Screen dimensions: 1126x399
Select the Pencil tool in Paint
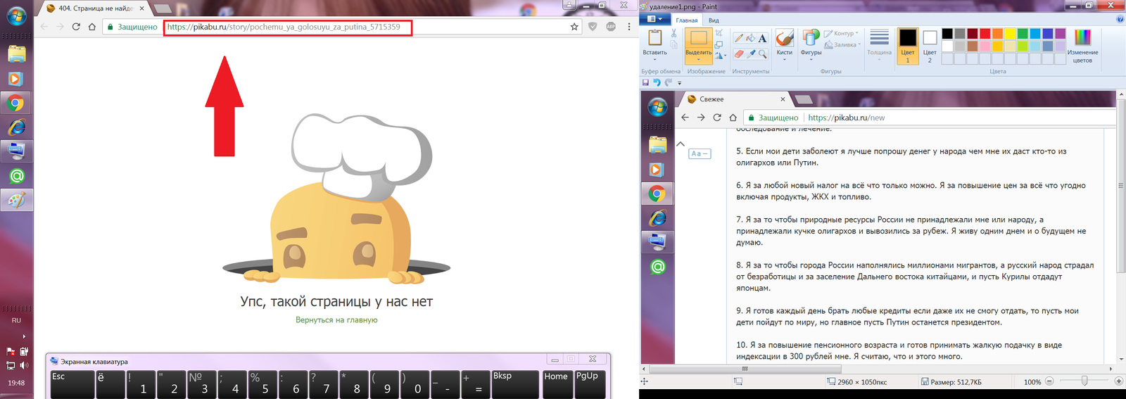tap(738, 38)
